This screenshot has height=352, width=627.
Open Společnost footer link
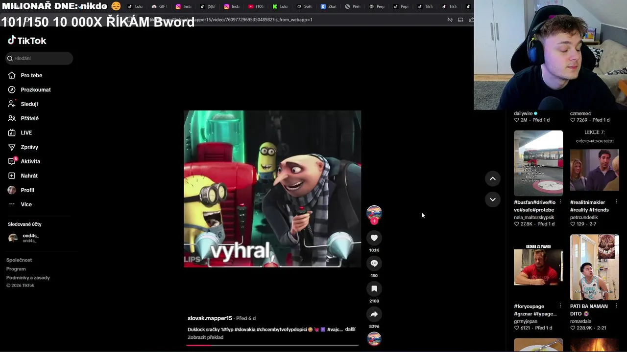19,260
